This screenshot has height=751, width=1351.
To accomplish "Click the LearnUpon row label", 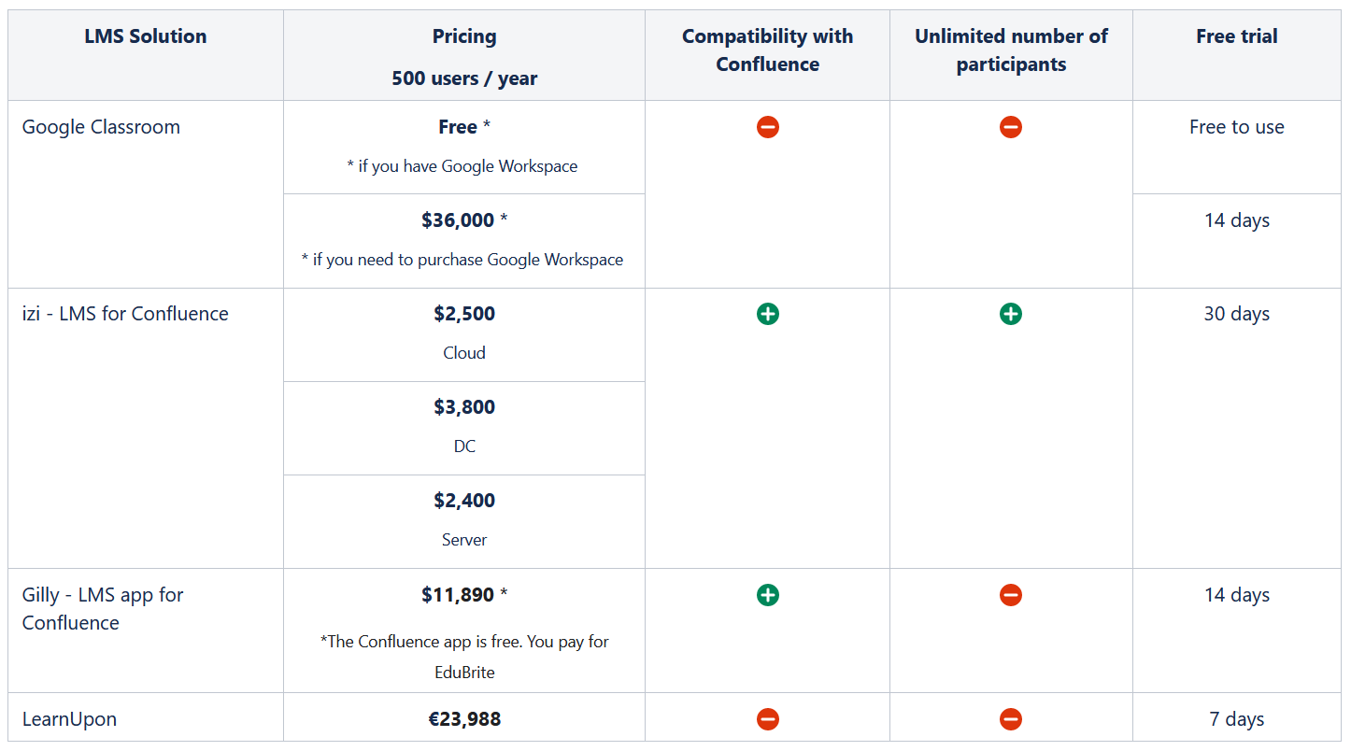I will [69, 719].
